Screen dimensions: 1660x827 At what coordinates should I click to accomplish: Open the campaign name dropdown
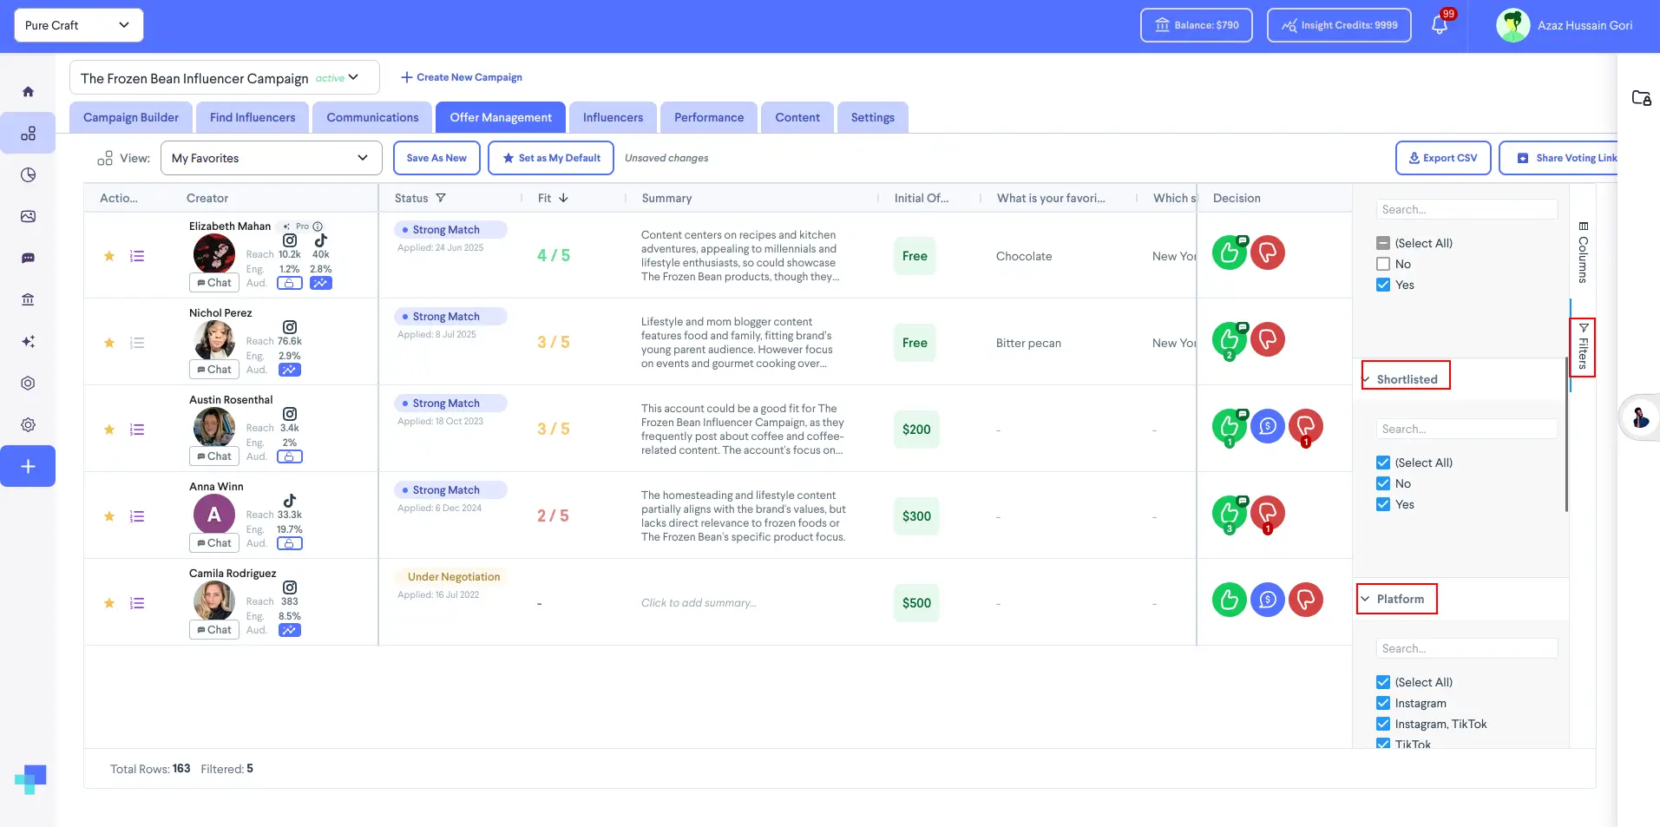[x=225, y=77]
